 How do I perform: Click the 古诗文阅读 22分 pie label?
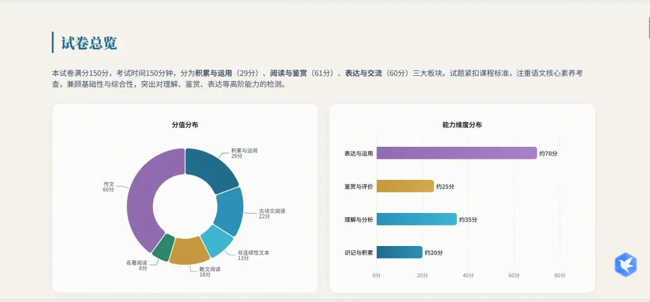(x=272, y=214)
